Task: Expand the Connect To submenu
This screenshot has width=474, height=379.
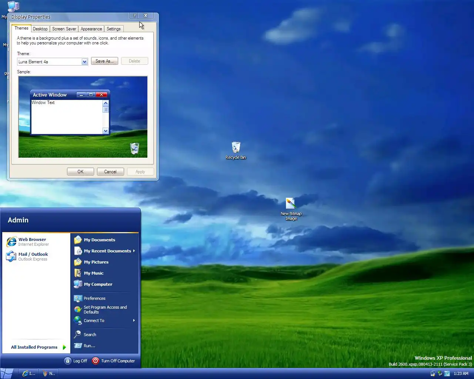Action: pos(105,321)
